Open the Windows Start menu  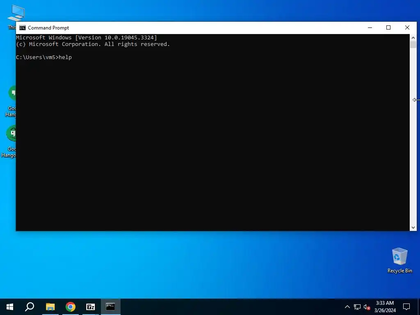[10, 307]
